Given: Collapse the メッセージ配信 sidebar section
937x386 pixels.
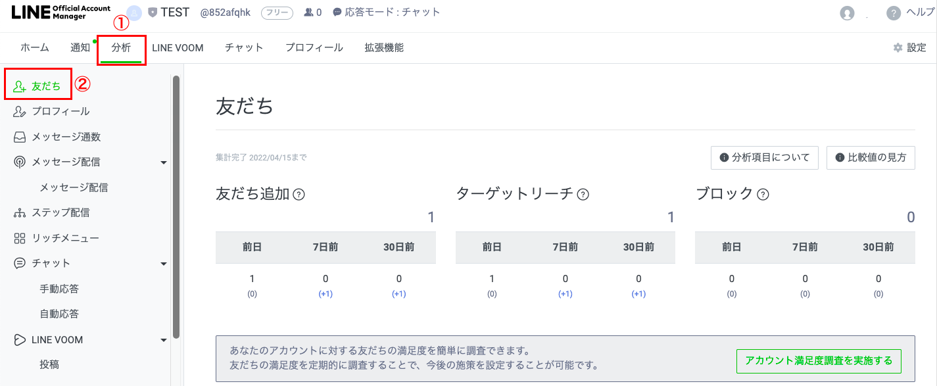Looking at the screenshot, I should click(x=164, y=162).
